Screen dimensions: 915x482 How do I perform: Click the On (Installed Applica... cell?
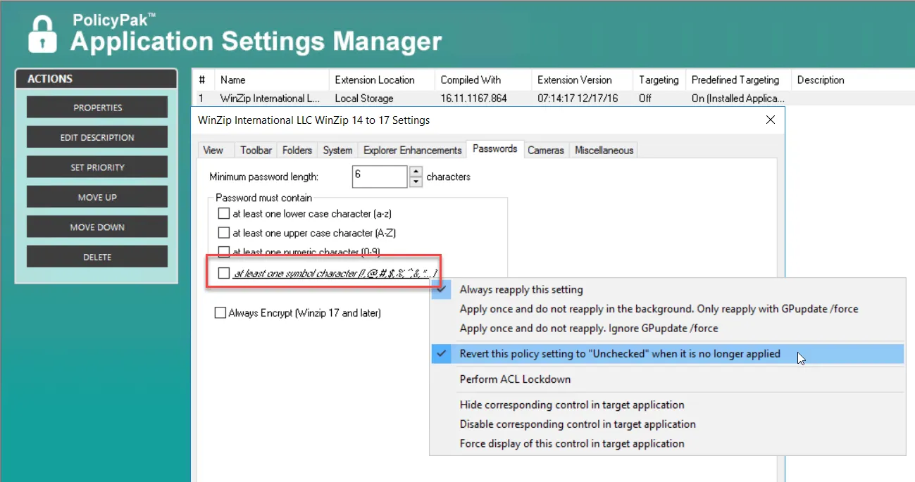coord(737,99)
